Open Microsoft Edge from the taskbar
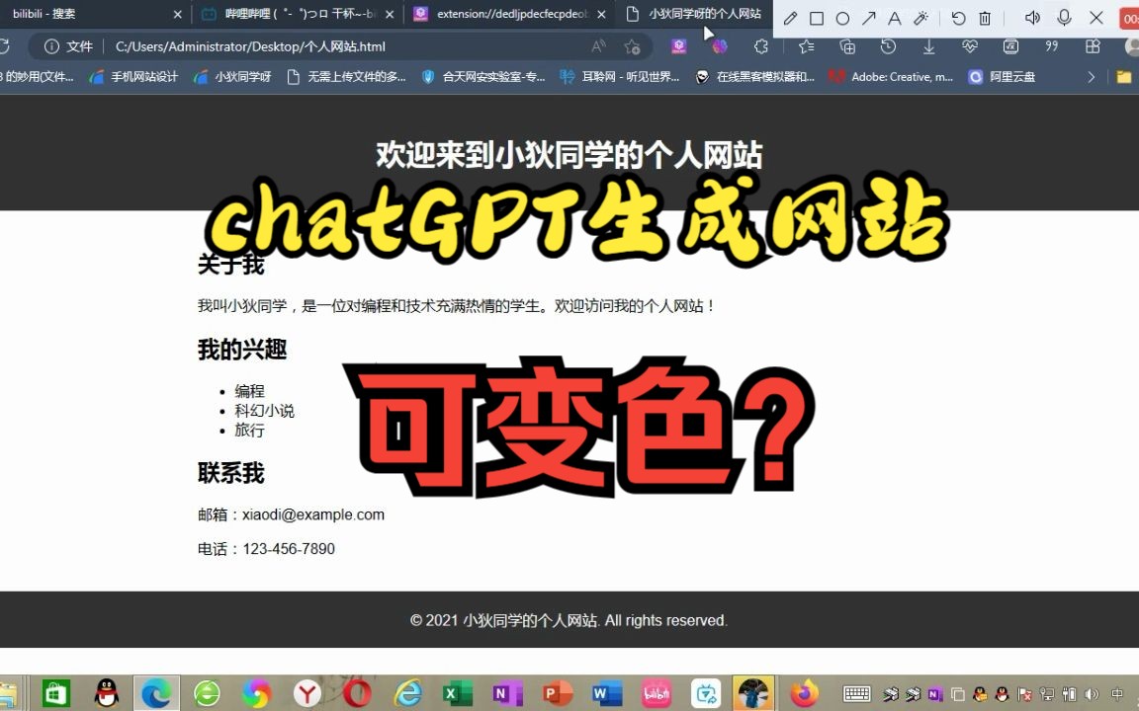The image size is (1139, 711). pos(157,693)
